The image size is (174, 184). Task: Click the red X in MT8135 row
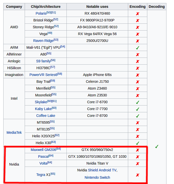pyautogui.click(x=137, y=129)
